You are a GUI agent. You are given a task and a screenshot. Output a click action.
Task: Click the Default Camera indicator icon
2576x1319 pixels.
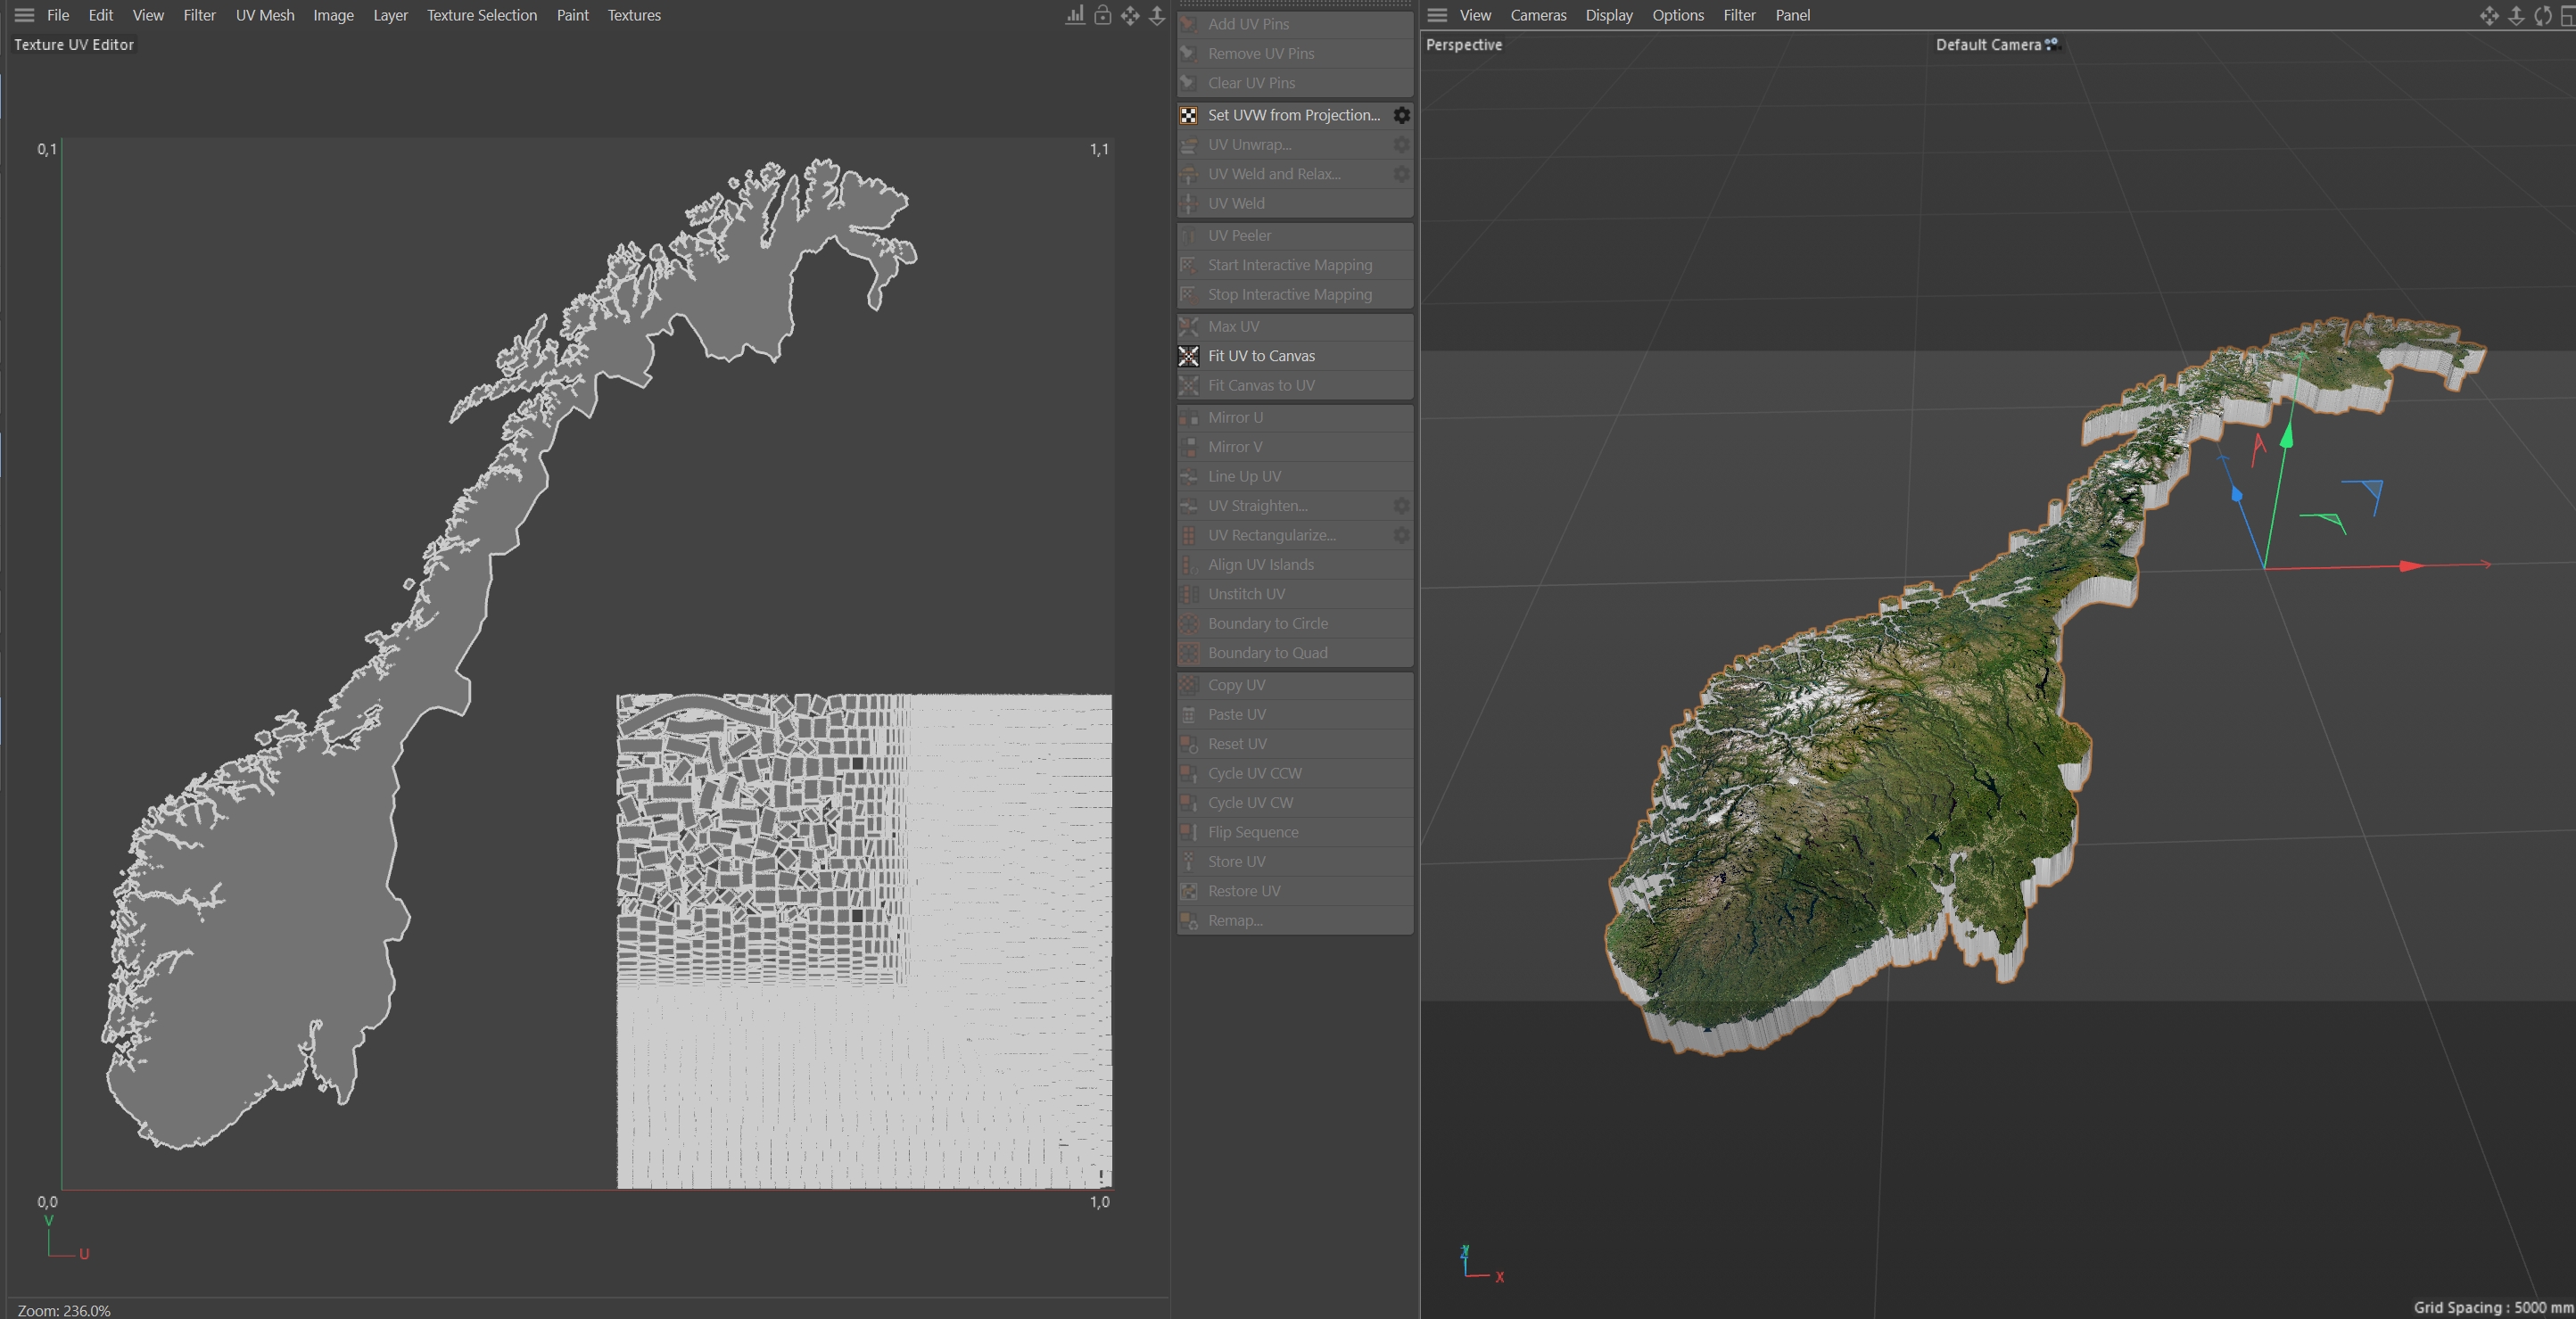pos(2052,44)
